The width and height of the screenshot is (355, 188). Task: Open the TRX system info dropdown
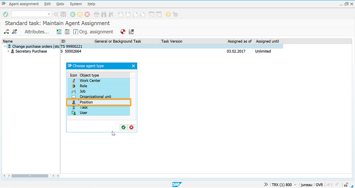(x=295, y=185)
